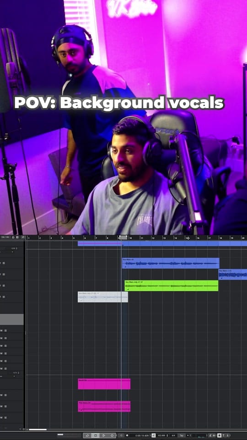Toggle the tempo track icon left of 102.000
The height and width of the screenshot is (440, 247).
[x=154, y=435]
